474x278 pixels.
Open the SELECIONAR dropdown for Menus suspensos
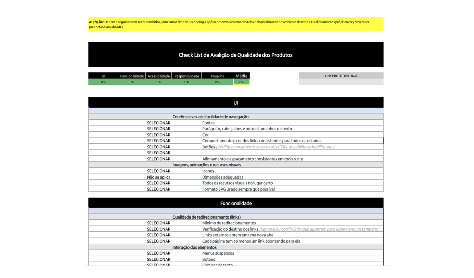[158, 253]
